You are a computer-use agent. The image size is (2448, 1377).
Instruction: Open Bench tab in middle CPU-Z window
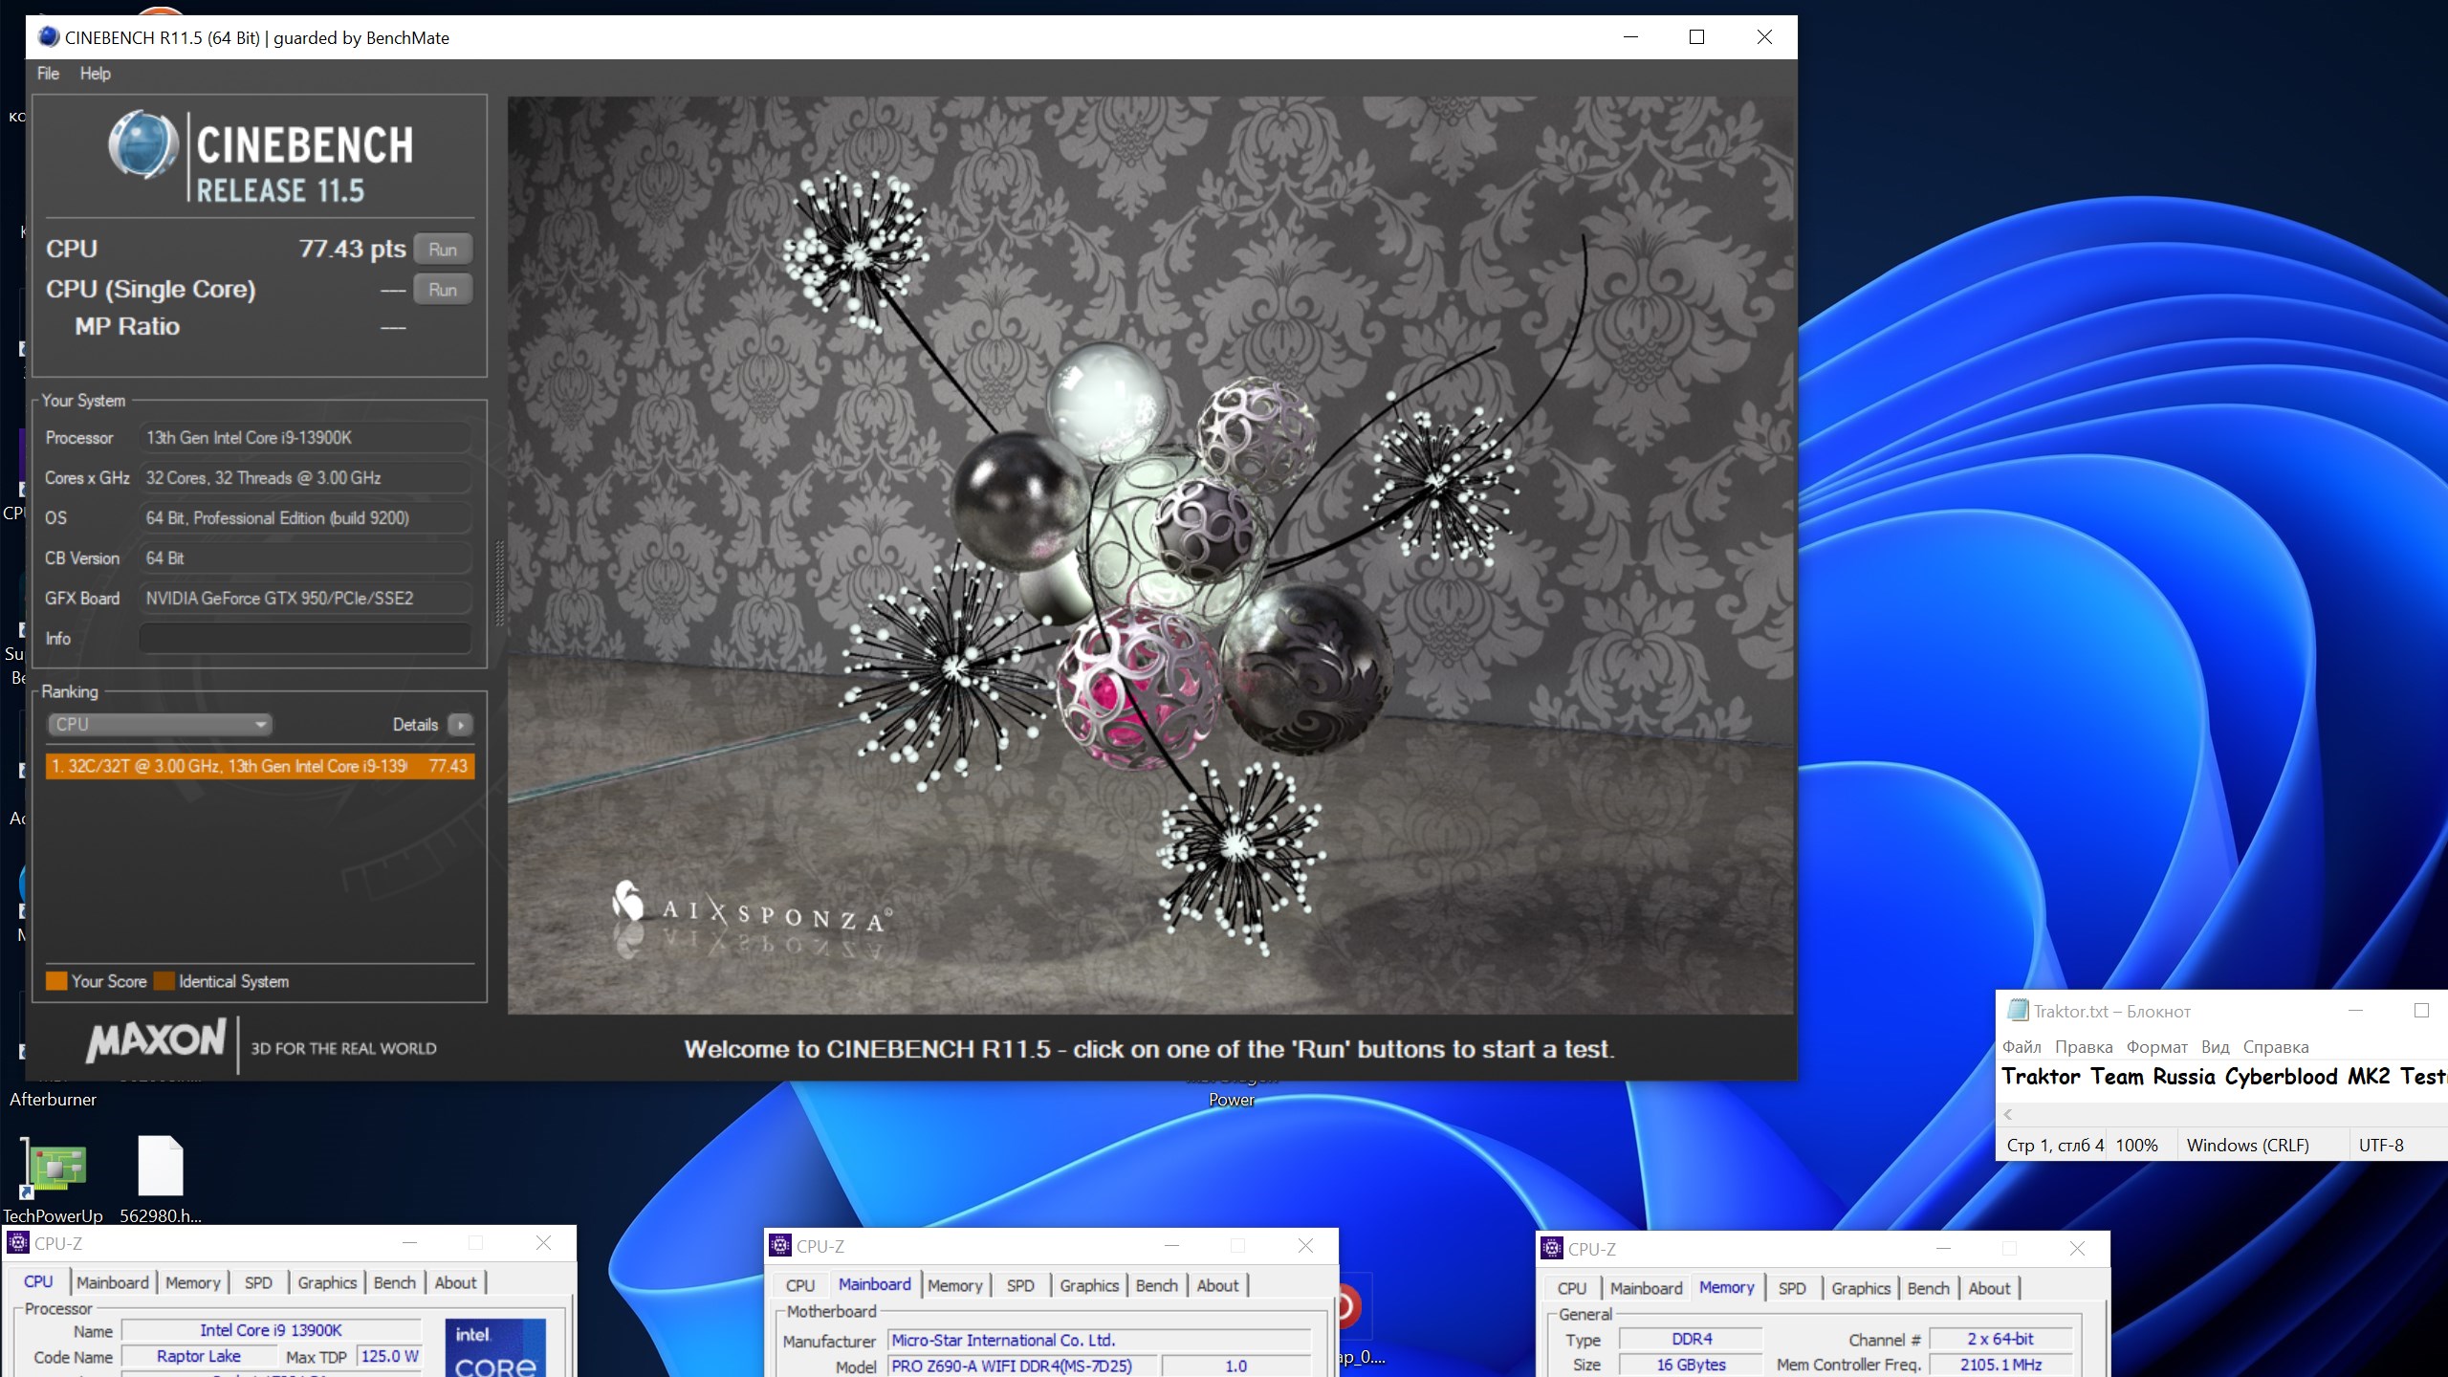(1157, 1286)
